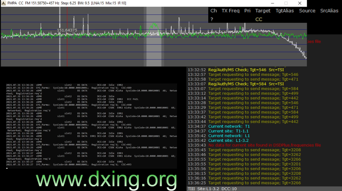Click the '?' channel cell
Screen dimensions: 342x191
click(x=212, y=19)
